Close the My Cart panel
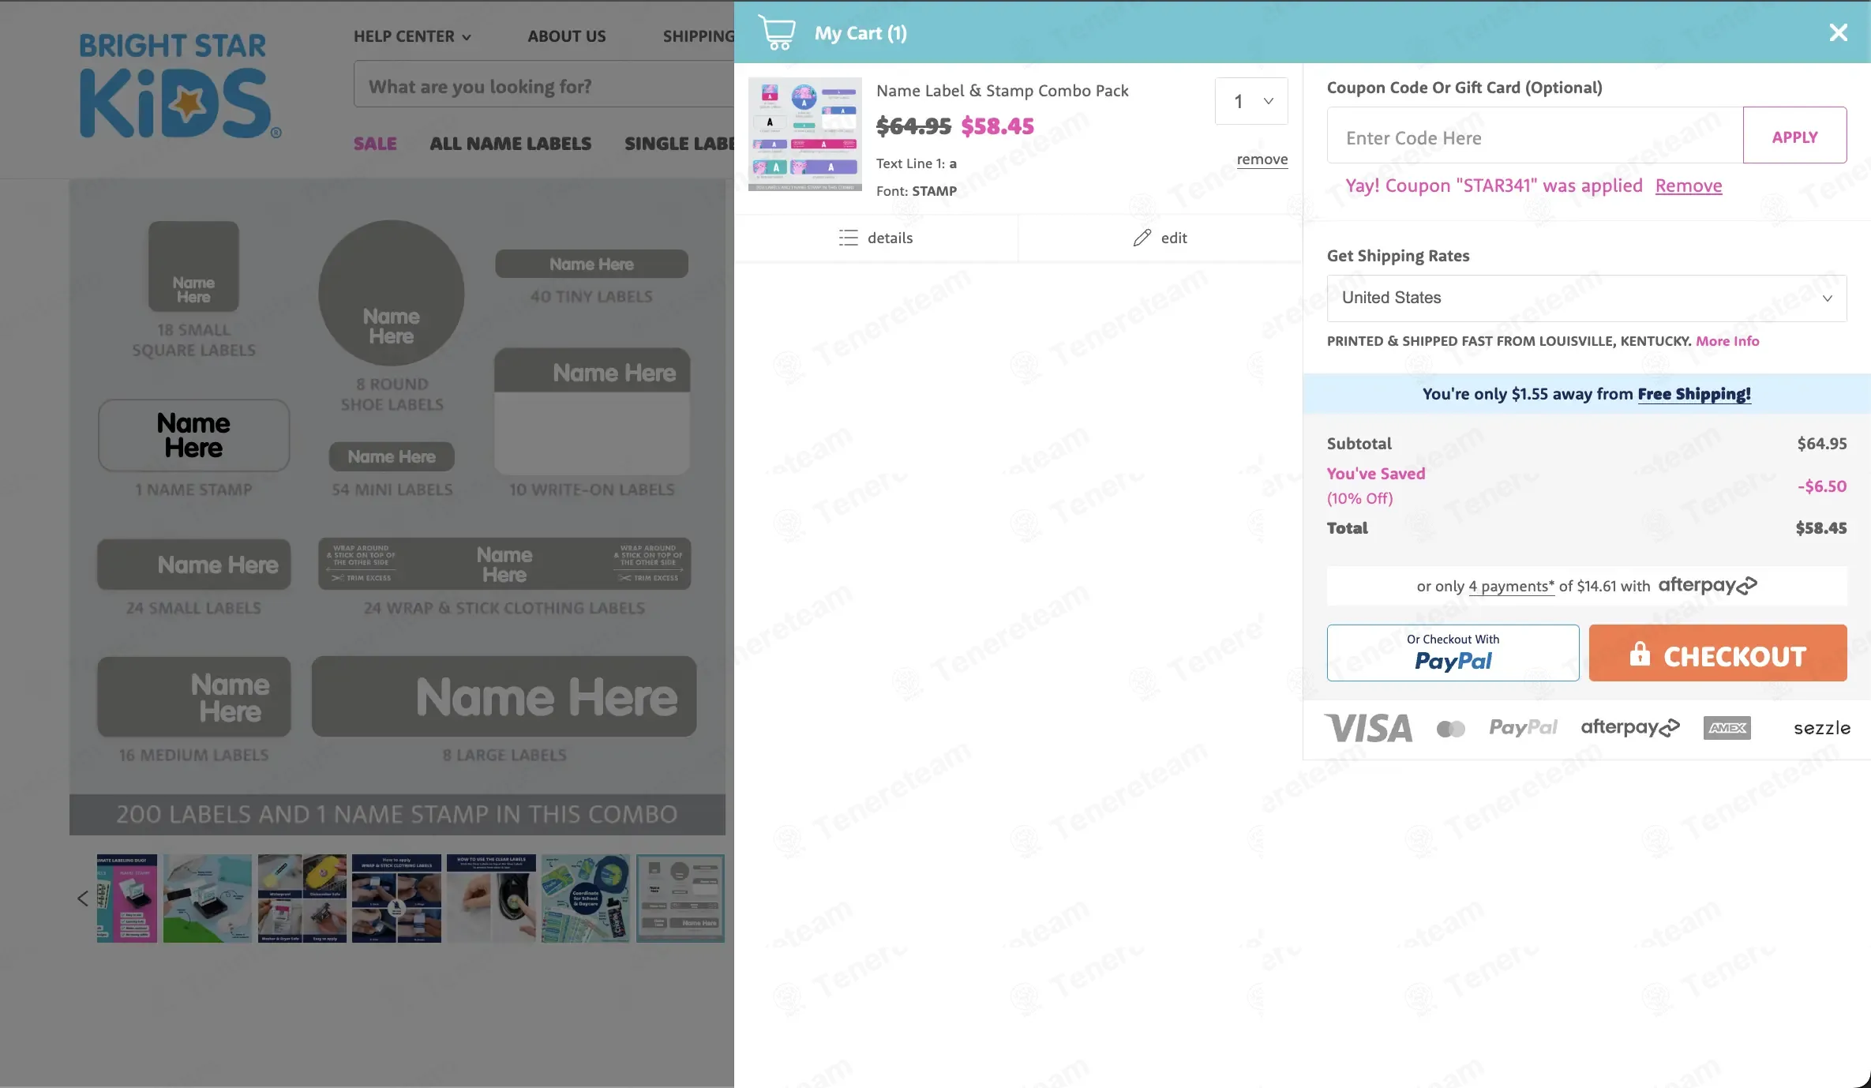1871x1088 pixels. coord(1838,32)
